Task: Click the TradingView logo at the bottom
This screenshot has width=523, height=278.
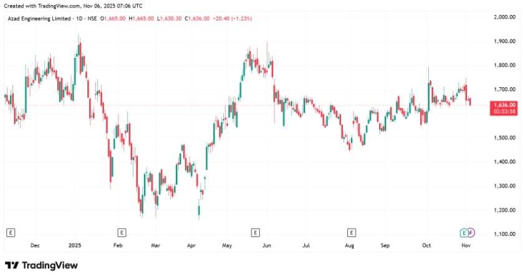Action: point(42,266)
